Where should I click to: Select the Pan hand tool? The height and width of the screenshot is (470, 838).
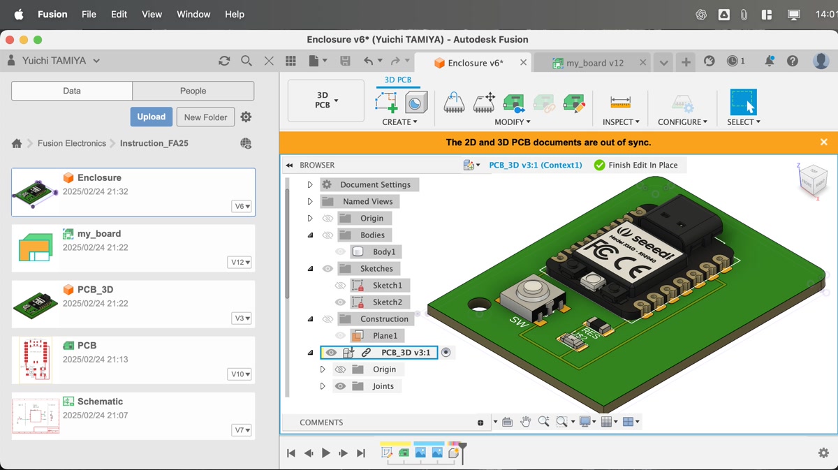click(525, 422)
